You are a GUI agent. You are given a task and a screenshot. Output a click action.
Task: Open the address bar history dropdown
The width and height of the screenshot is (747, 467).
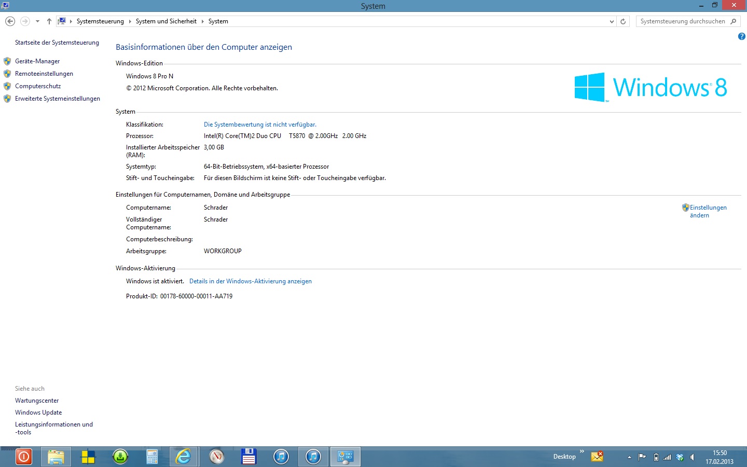tap(612, 21)
